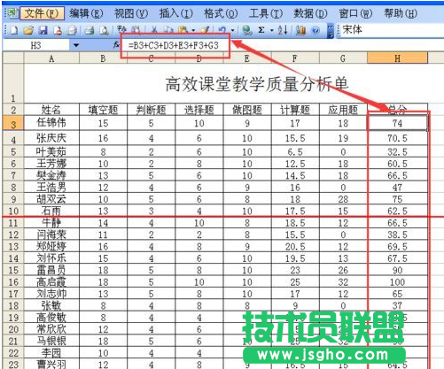
Task: Open the 窗口(W) menu
Action: (355, 13)
